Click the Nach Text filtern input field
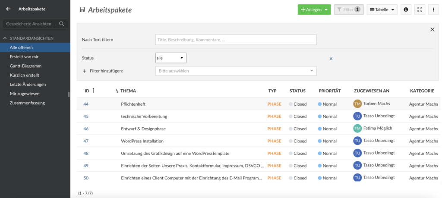The height and width of the screenshot is (198, 442). coord(236,40)
